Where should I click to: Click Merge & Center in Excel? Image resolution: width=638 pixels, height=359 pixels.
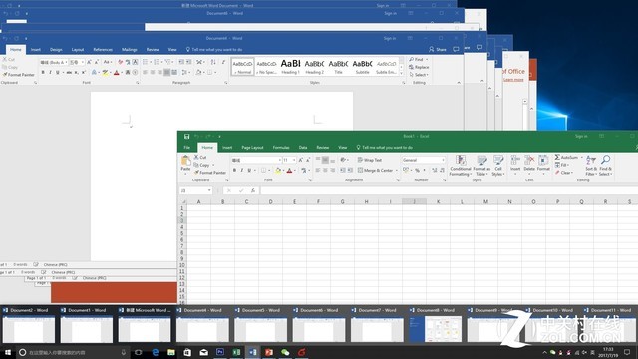point(376,170)
